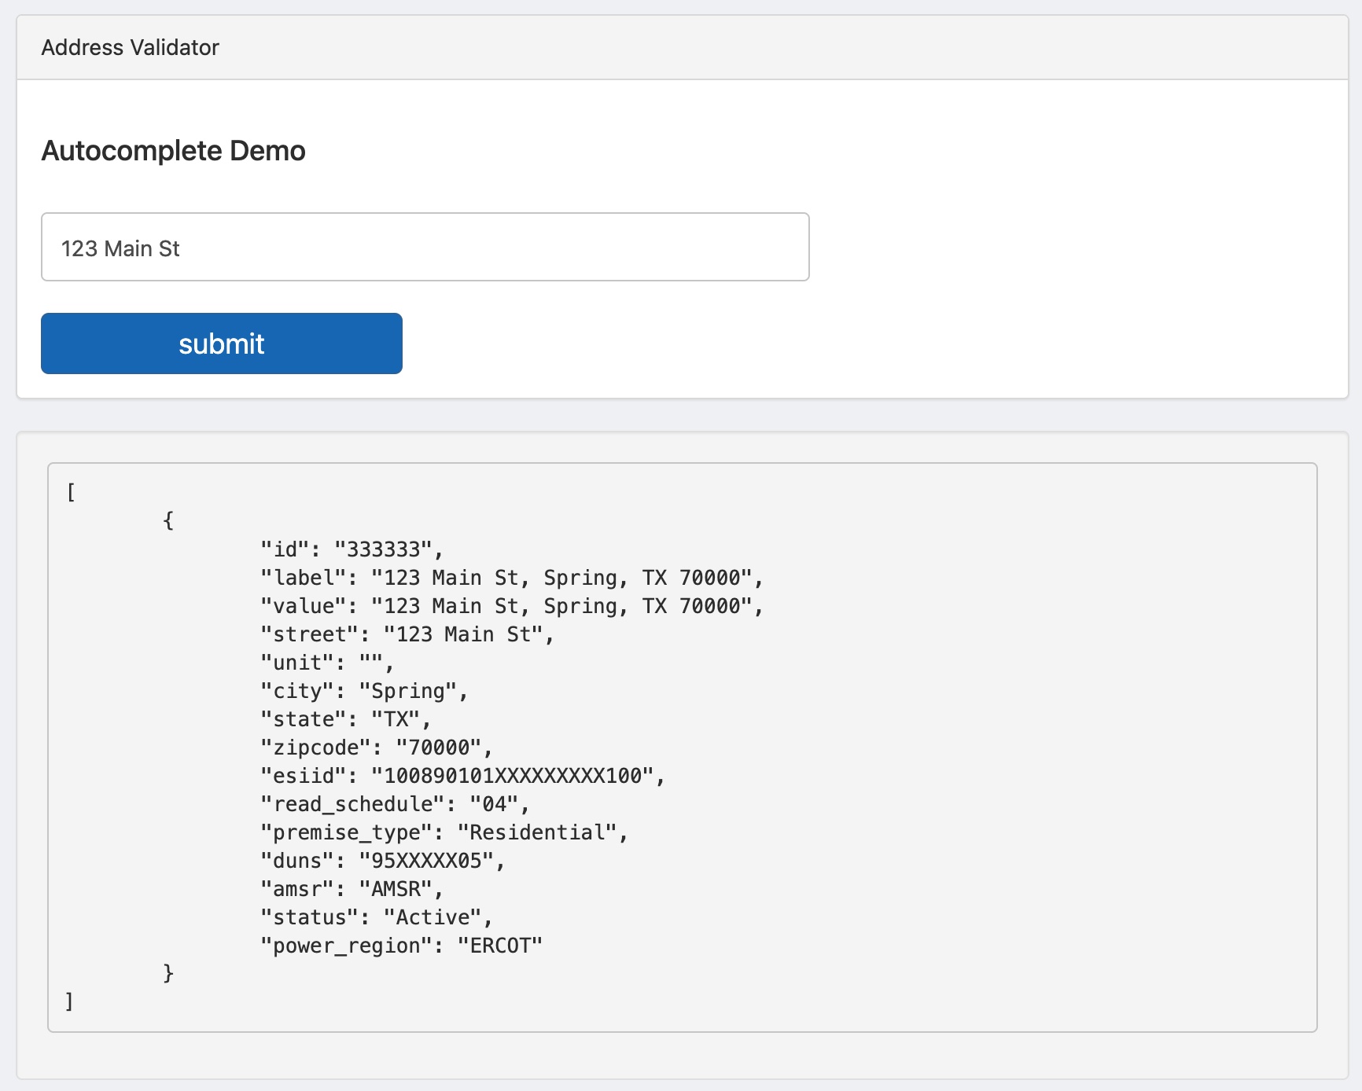The image size is (1362, 1091).
Task: Click the empty "unit" field line
Action: 326,663
